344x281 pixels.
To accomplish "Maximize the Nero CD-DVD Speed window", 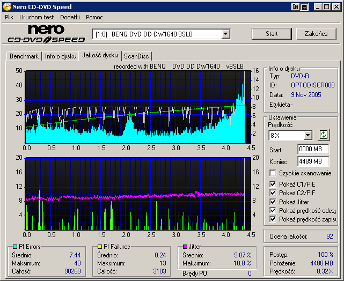I will point(327,7).
